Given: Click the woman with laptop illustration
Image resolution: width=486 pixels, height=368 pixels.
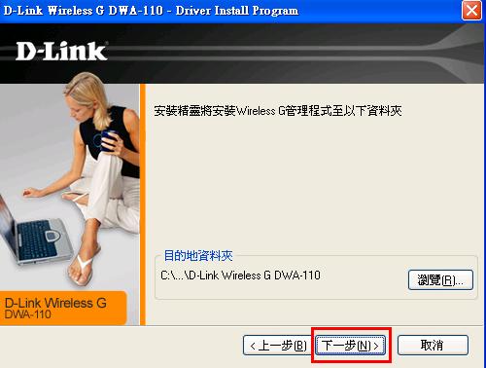Looking at the screenshot, I should [x=70, y=182].
